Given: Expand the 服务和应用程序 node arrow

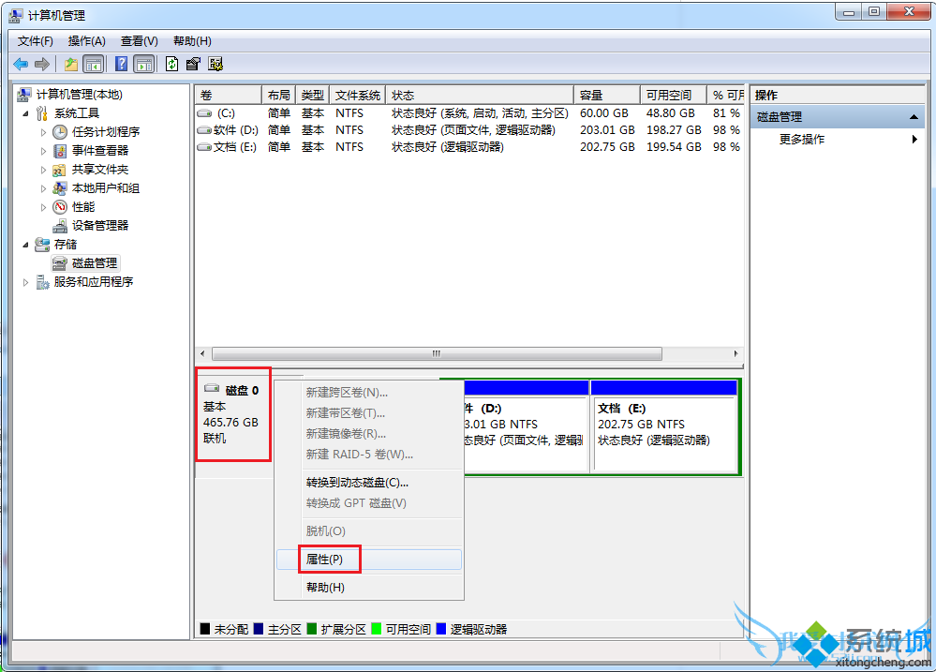Looking at the screenshot, I should [25, 282].
